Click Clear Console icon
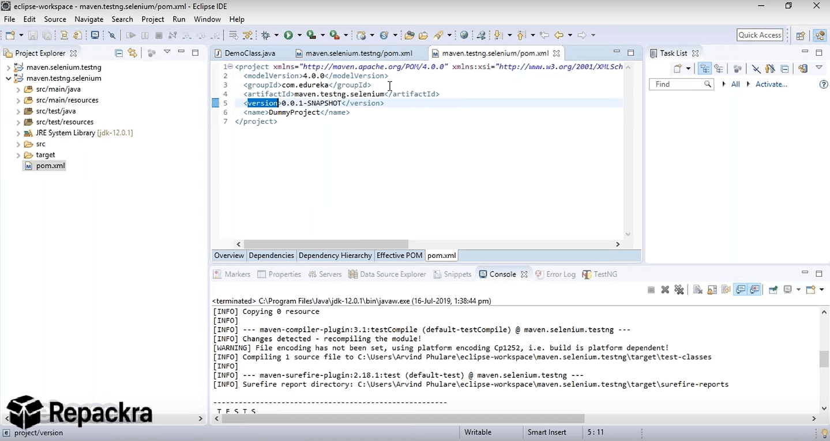Image resolution: width=830 pixels, height=441 pixels. (697, 290)
